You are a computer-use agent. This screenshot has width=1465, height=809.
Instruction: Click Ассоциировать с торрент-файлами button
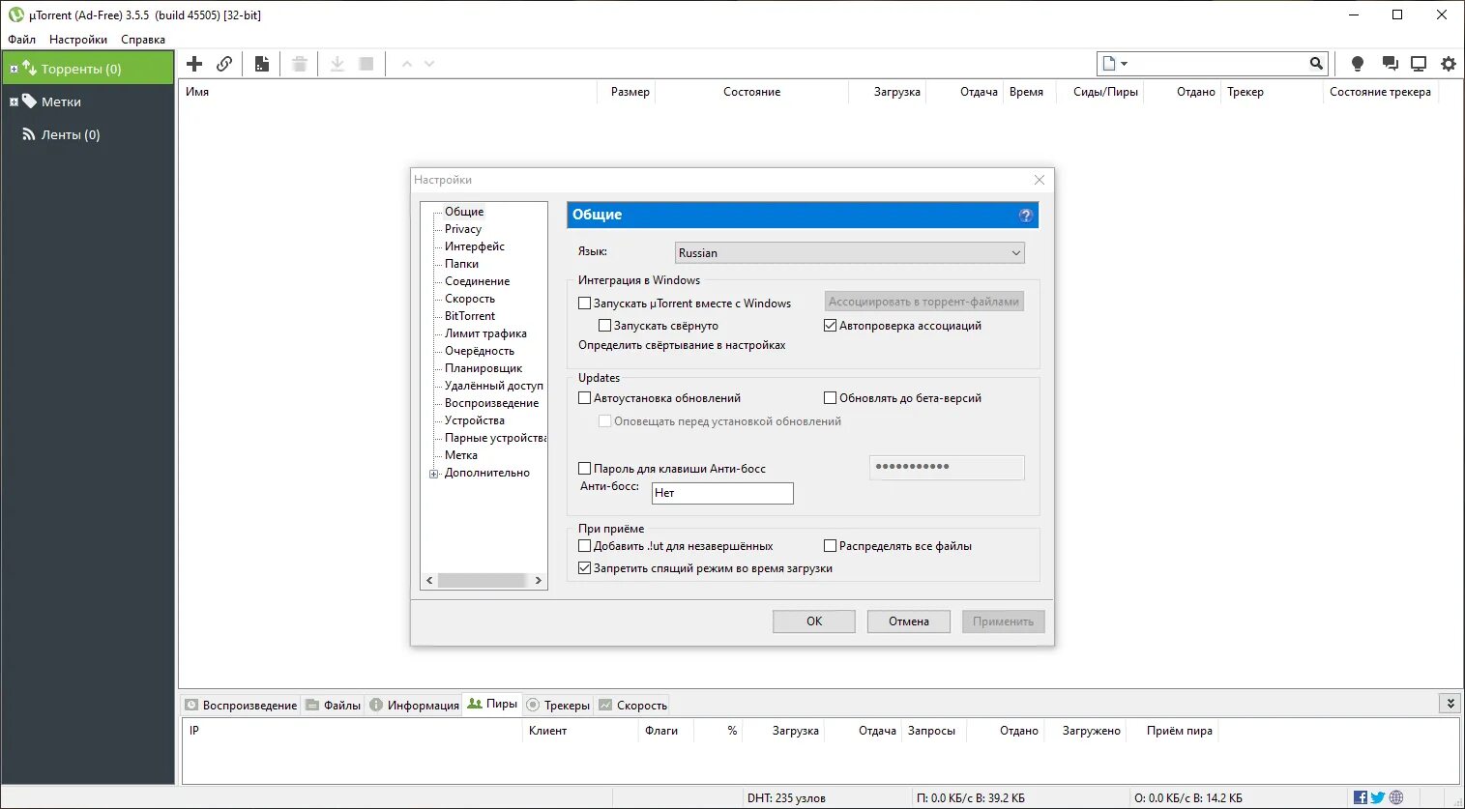coord(923,302)
